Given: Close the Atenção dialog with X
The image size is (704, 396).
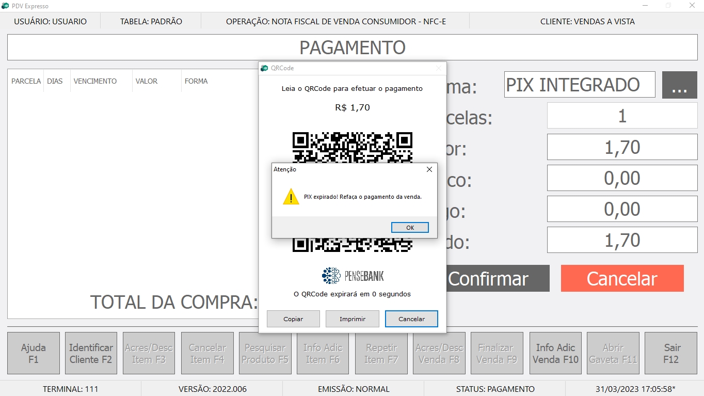Looking at the screenshot, I should 429,169.
